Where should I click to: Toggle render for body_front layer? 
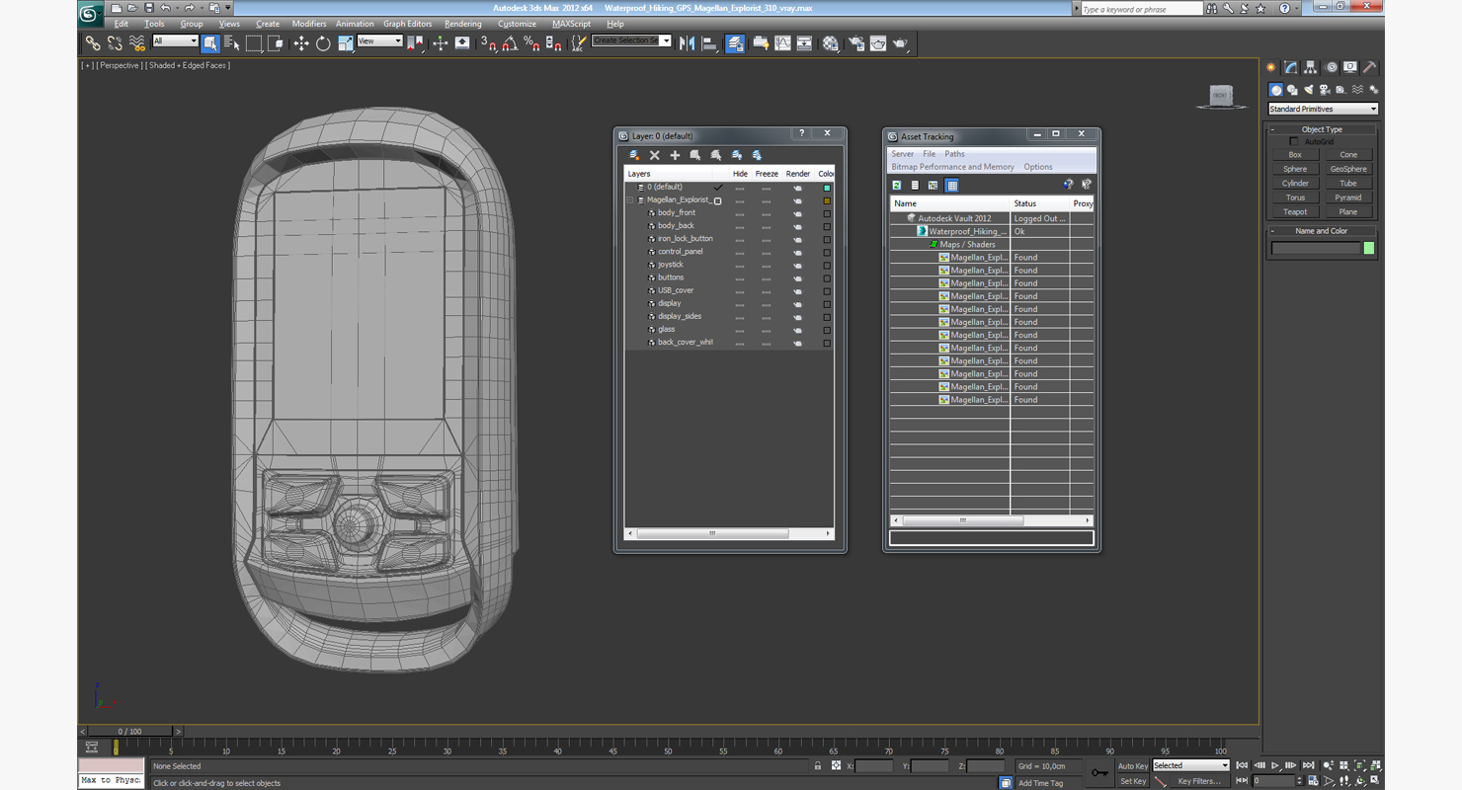[x=797, y=213]
